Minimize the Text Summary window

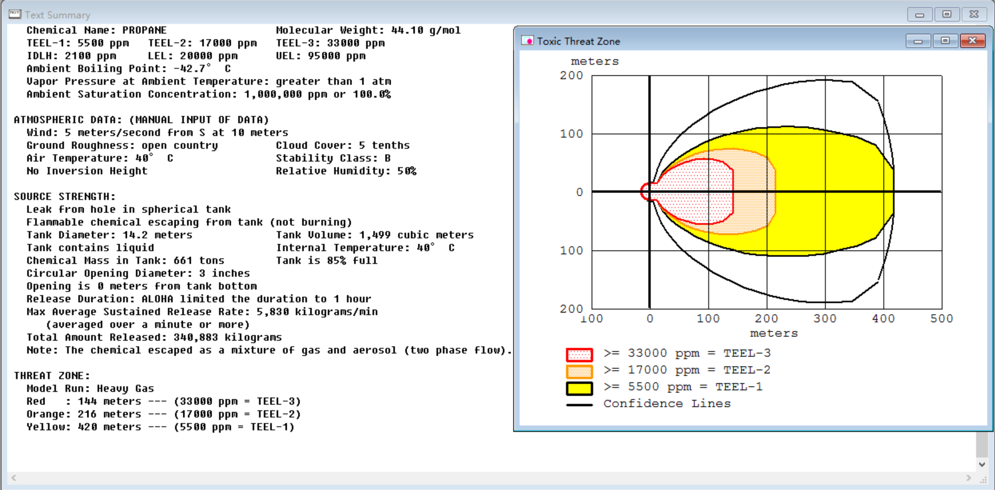[919, 14]
